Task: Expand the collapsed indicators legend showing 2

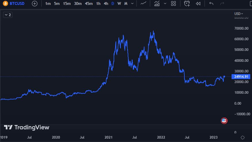Action: click(x=8, y=15)
